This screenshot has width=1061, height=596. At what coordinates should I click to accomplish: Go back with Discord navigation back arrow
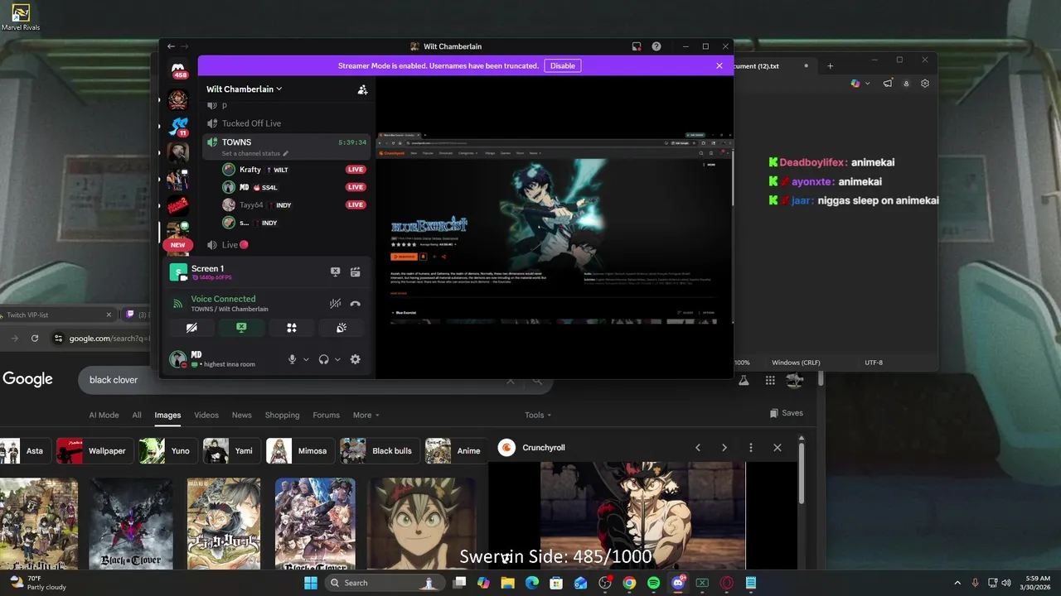coord(171,46)
